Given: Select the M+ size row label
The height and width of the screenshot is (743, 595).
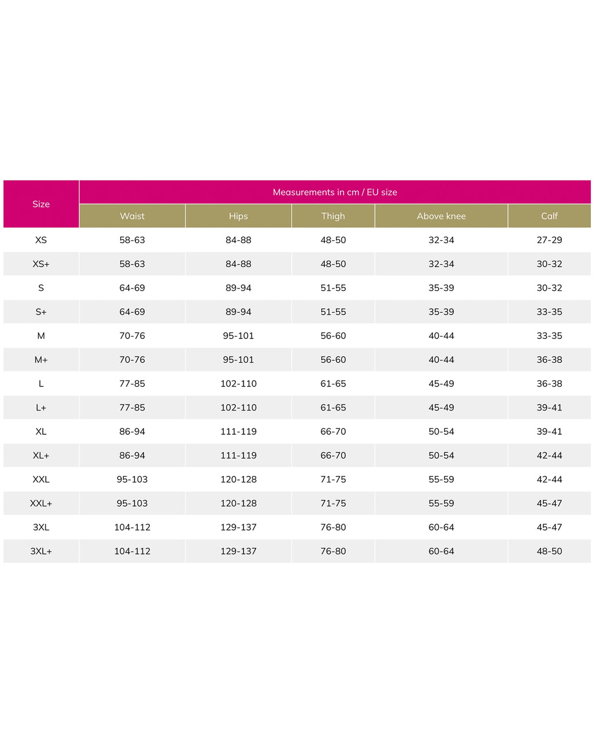Looking at the screenshot, I should (x=41, y=359).
